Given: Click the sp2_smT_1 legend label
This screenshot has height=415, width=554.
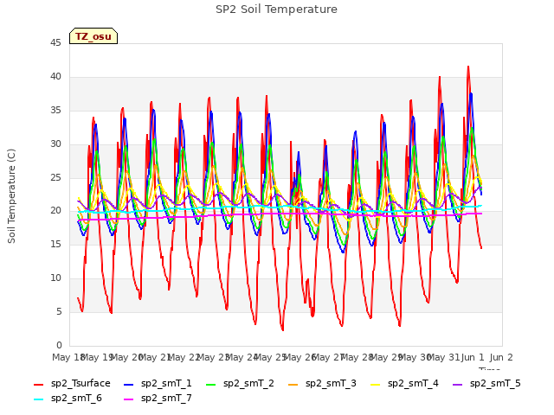Looking at the screenshot, I should coord(166,384).
